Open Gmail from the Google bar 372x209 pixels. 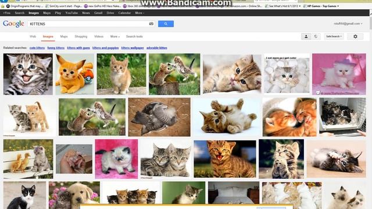click(x=98, y=13)
